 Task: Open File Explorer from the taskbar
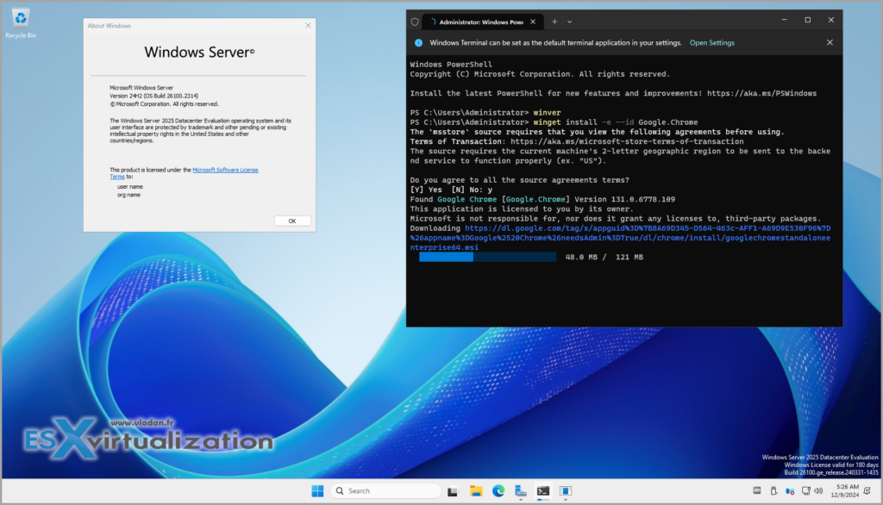point(476,491)
